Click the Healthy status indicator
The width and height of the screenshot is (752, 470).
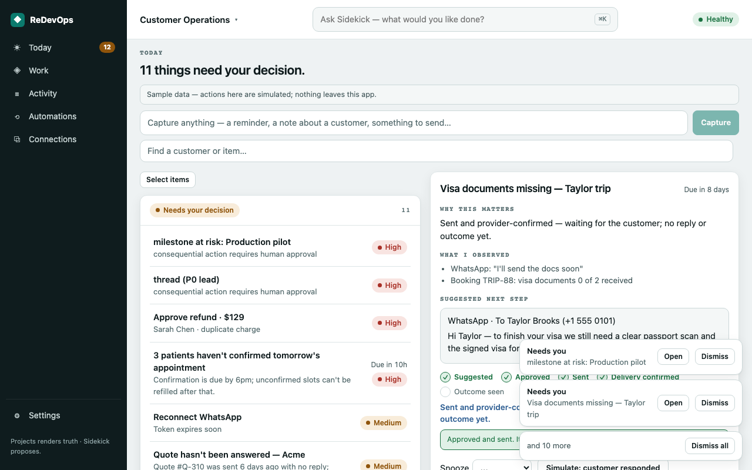716,19
